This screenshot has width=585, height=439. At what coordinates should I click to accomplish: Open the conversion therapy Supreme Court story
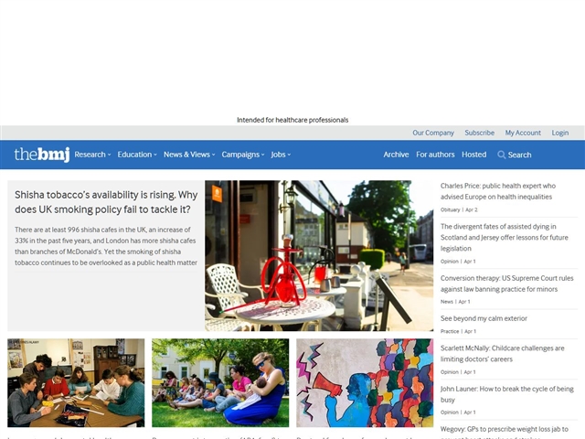coord(506,284)
